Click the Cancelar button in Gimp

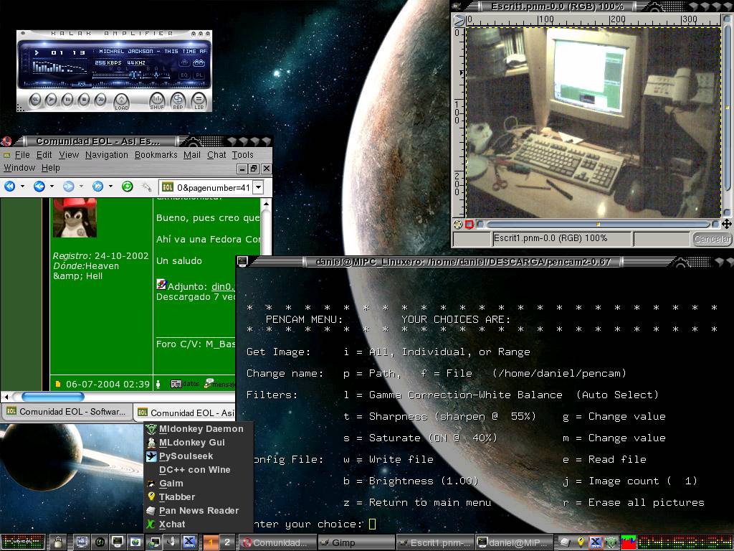pos(711,239)
